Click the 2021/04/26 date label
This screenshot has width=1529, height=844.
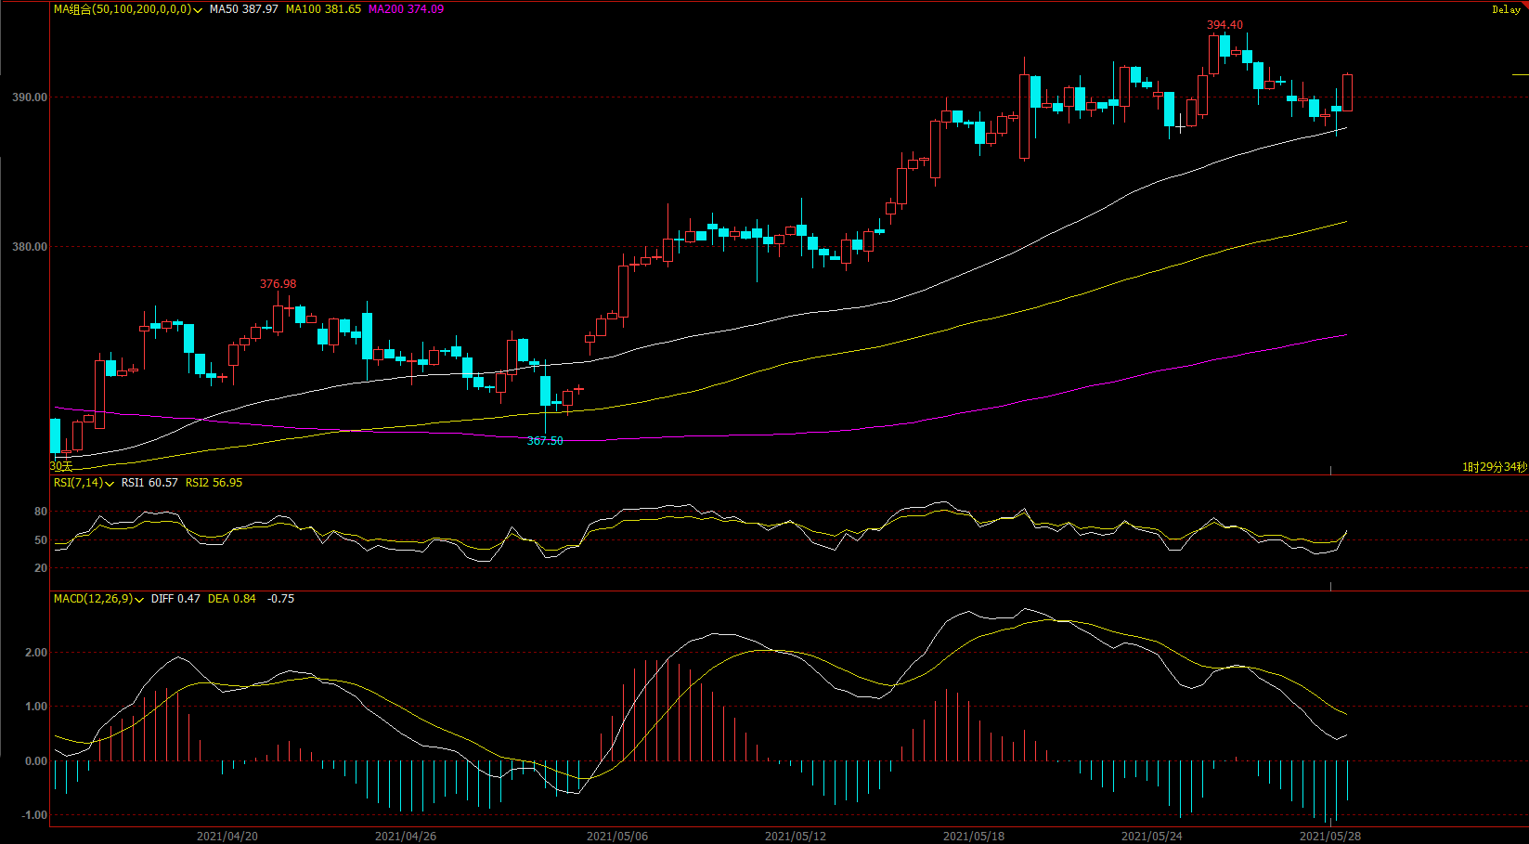click(x=406, y=837)
